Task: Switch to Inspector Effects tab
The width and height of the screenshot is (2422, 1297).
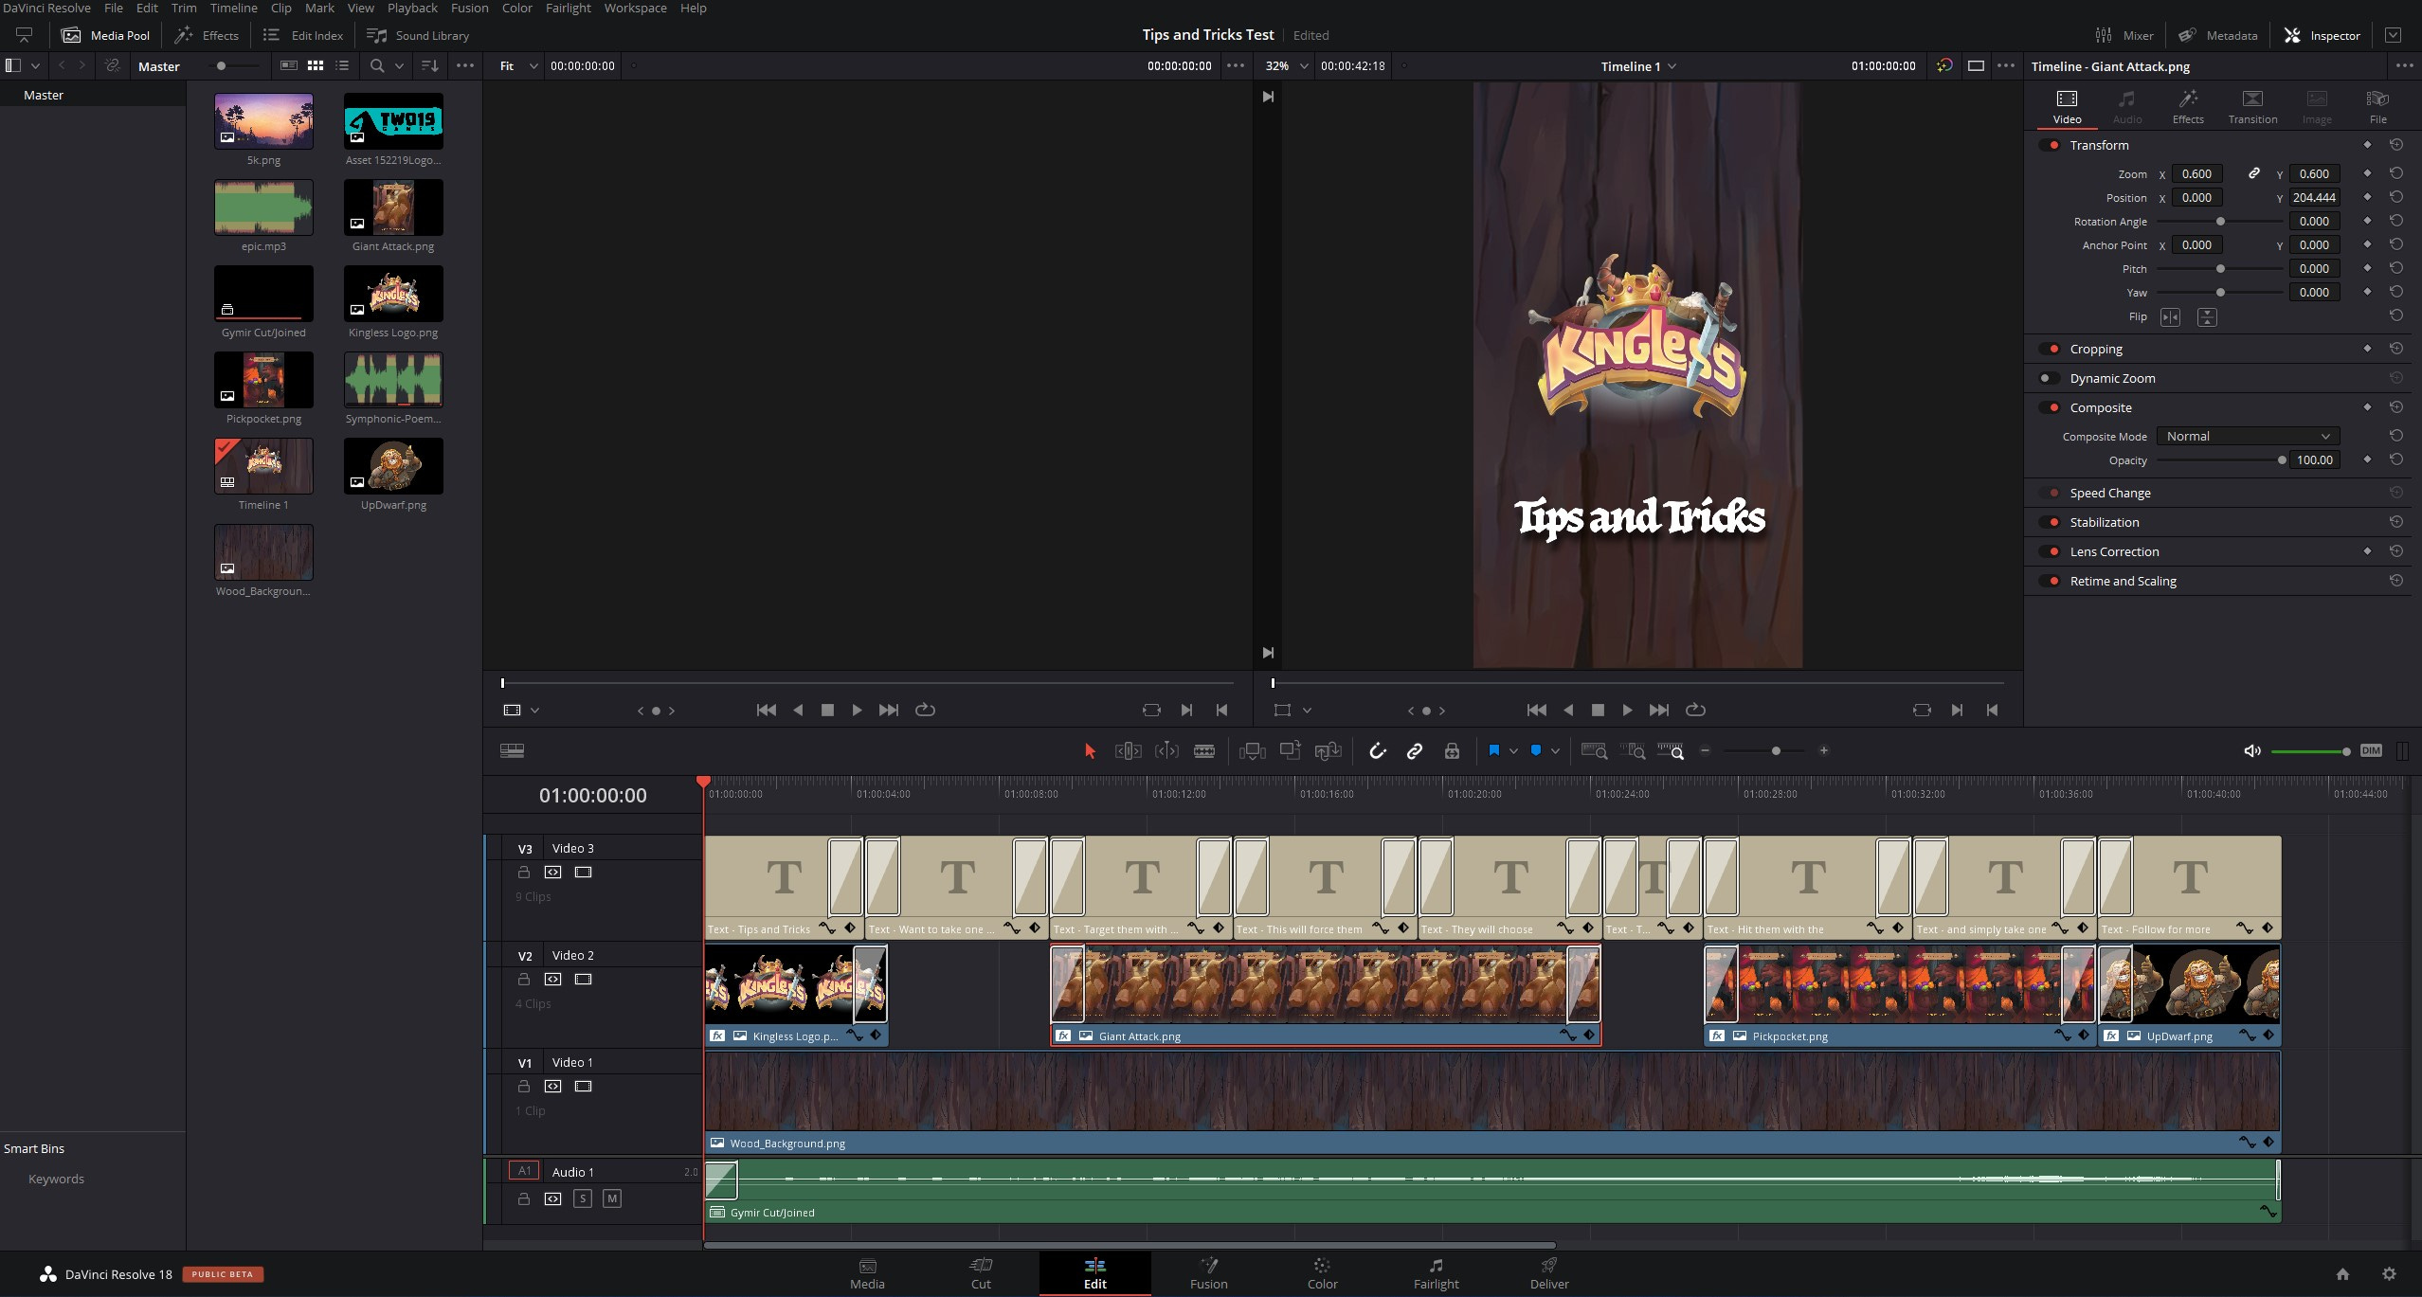Action: (2188, 107)
